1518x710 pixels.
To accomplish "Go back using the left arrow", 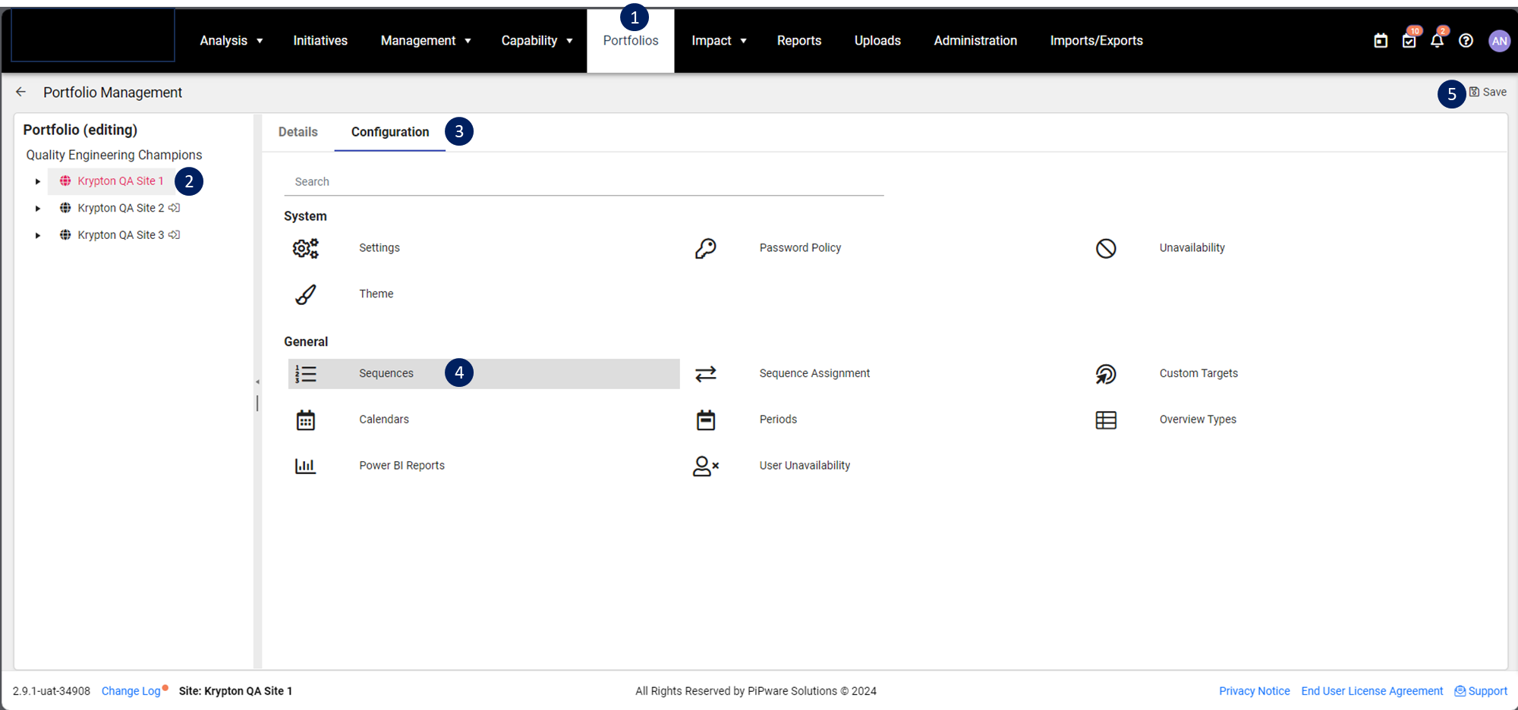I will pos(20,92).
